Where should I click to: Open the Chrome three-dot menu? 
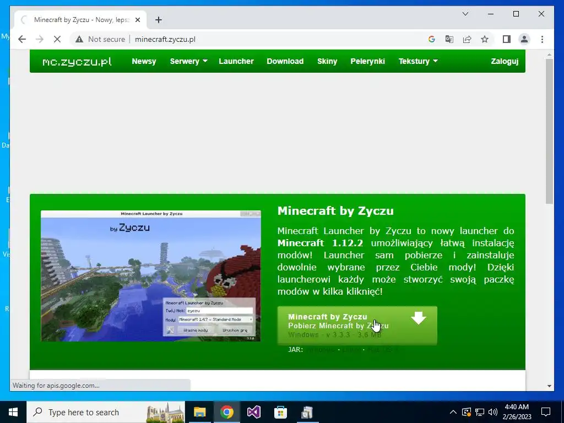point(542,39)
